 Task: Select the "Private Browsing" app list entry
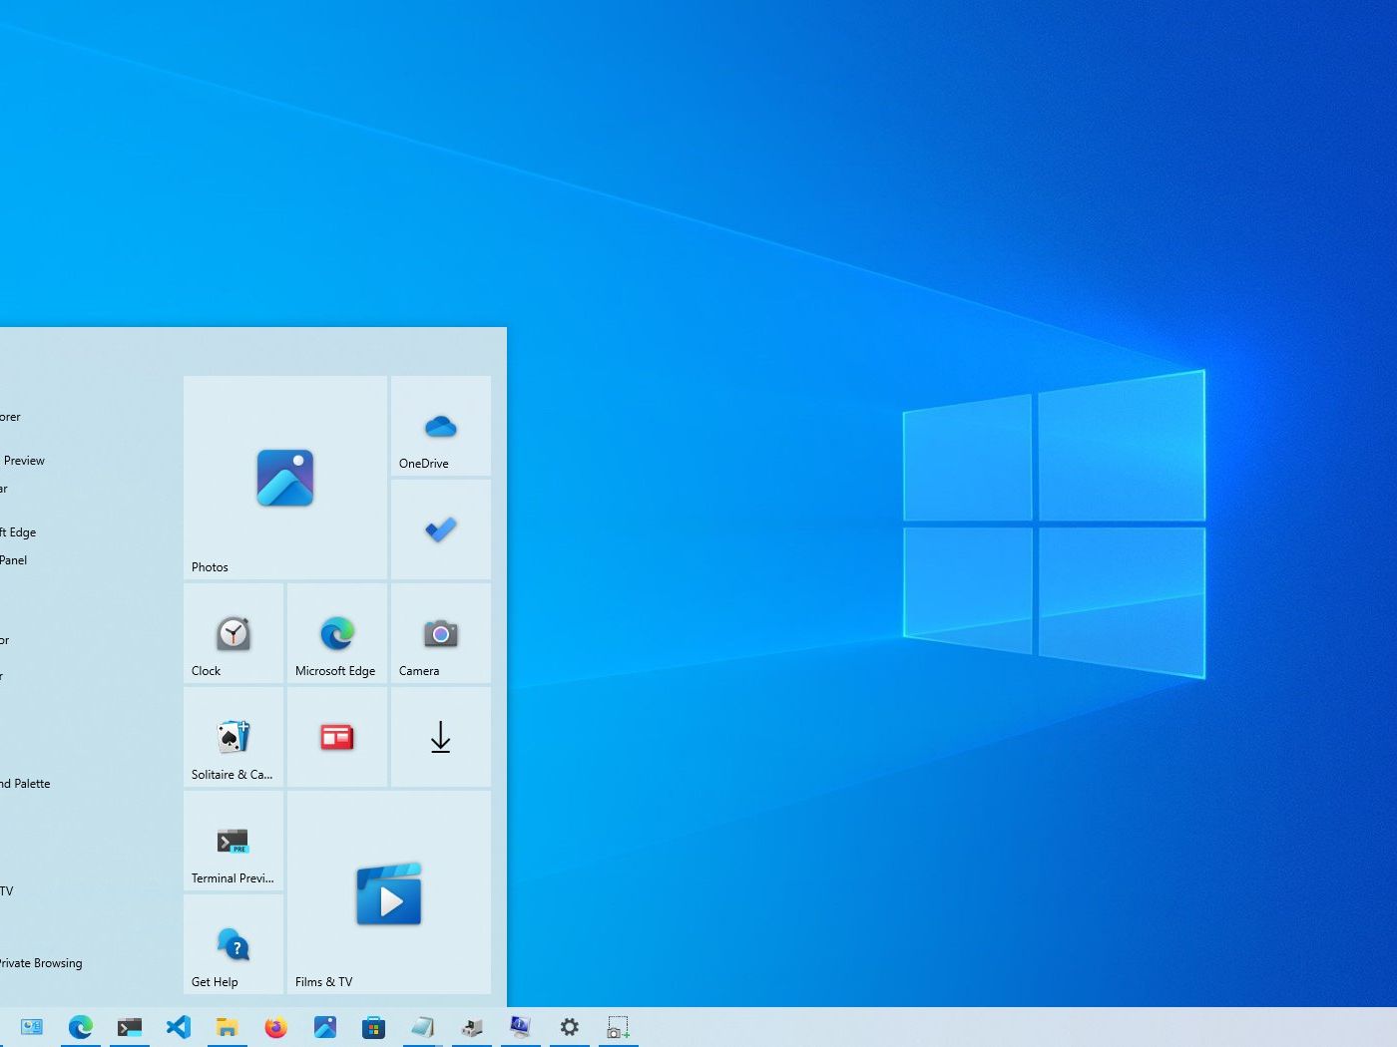pos(41,963)
